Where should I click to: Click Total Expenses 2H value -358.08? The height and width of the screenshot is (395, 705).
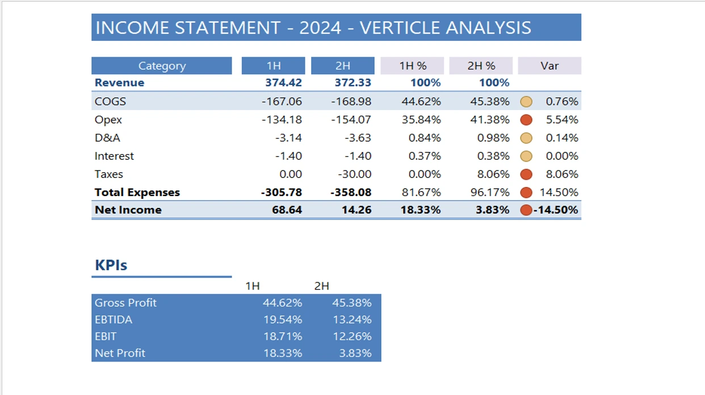pyautogui.click(x=351, y=193)
